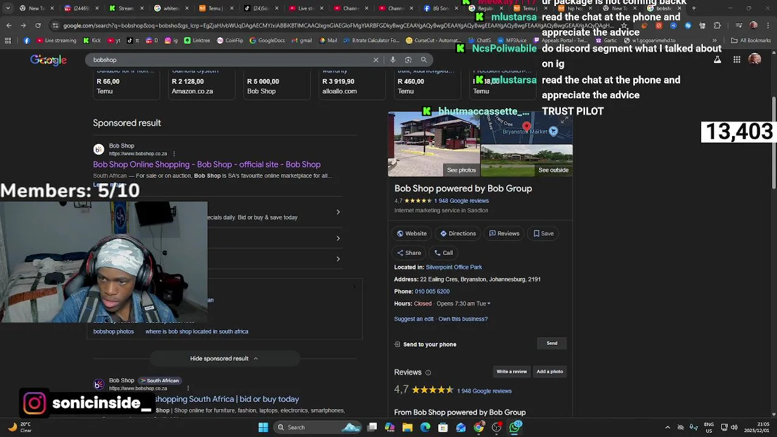Go back with browser back arrow
This screenshot has height=437, width=777.
coord(8,25)
